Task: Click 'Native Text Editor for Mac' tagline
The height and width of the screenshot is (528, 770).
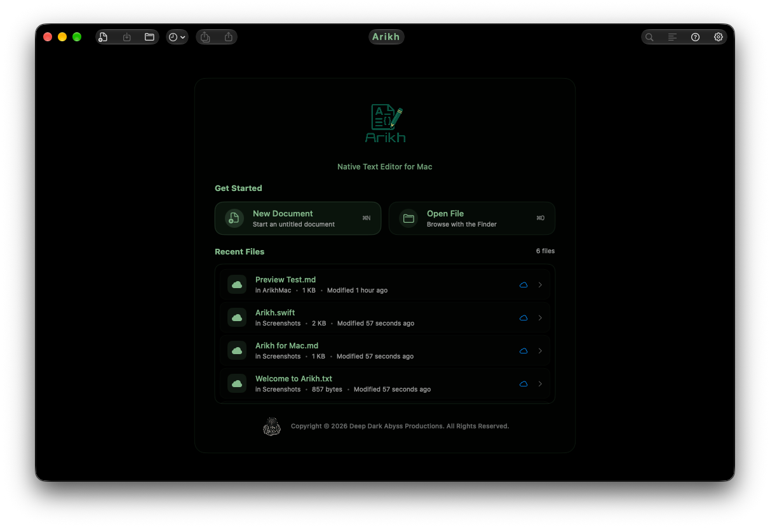Action: [385, 167]
